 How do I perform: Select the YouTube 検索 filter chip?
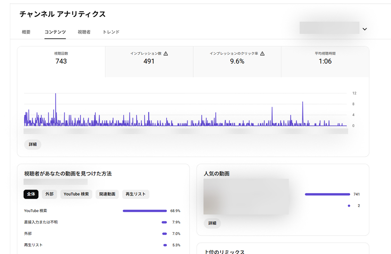76,194
